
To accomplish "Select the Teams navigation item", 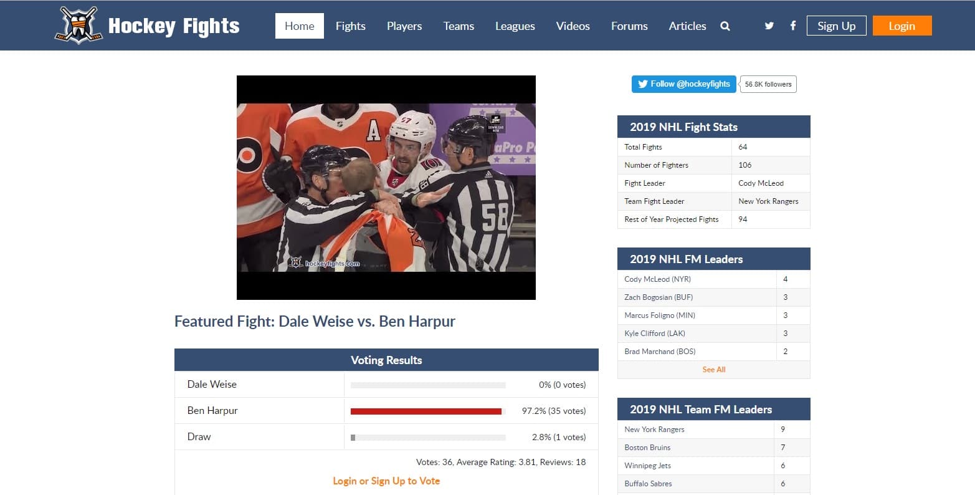I will tap(459, 26).
